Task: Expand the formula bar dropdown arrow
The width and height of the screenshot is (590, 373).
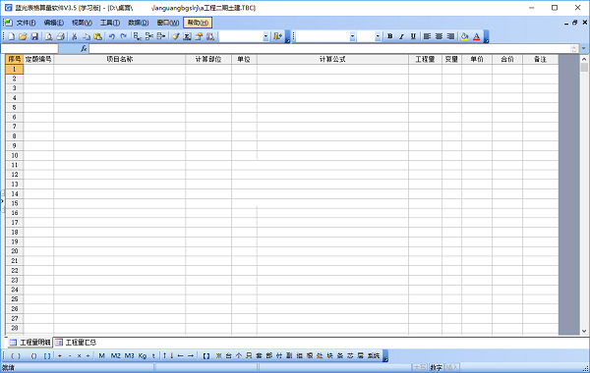Action: [583, 48]
